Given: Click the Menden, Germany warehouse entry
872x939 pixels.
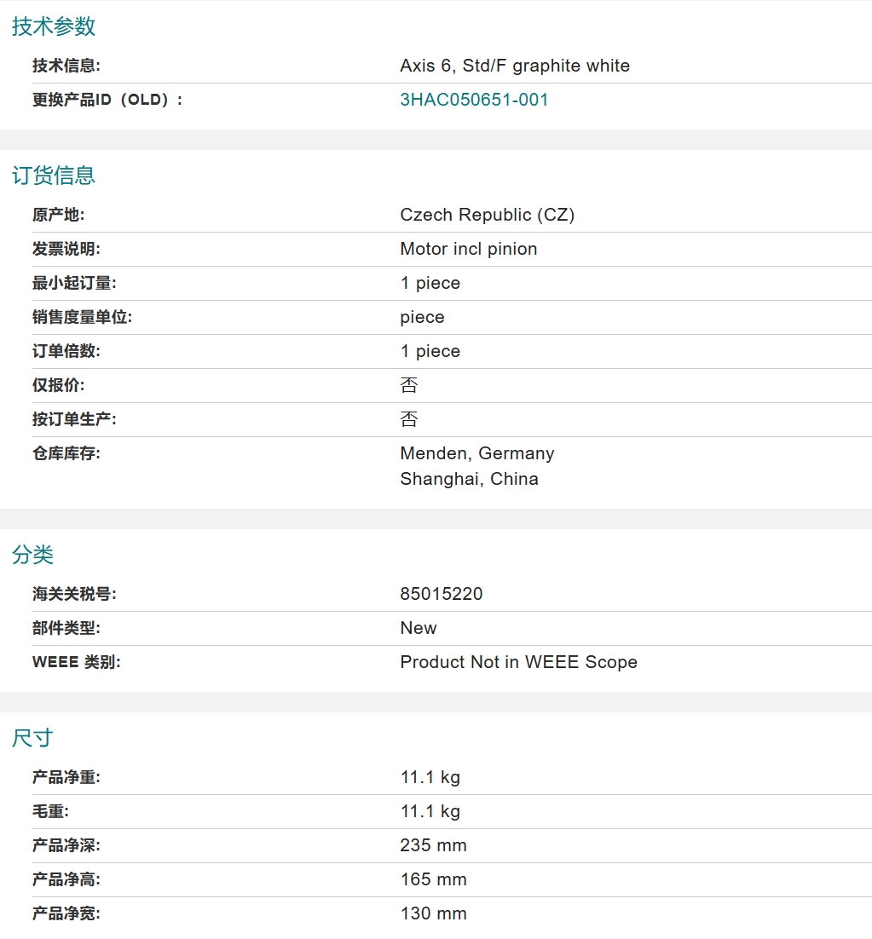Looking at the screenshot, I should (476, 453).
